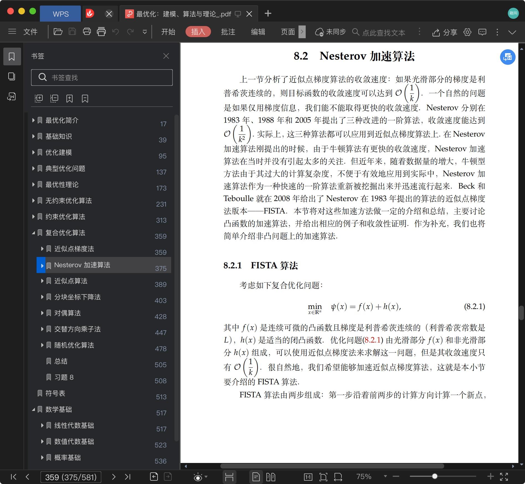Image resolution: width=525 pixels, height=484 pixels.
Task: Go to the next page
Action: (x=114, y=477)
